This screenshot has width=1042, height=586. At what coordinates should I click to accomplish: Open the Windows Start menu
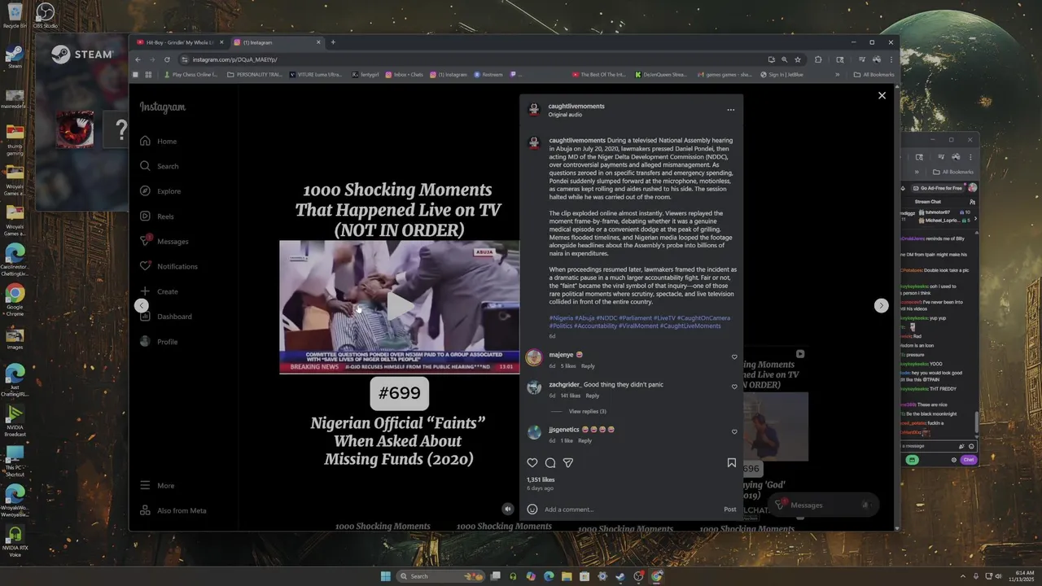tap(385, 576)
